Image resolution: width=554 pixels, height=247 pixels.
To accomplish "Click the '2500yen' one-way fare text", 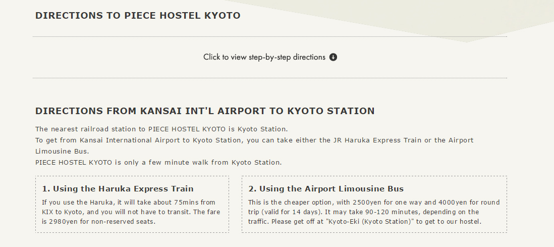I will pyautogui.click(x=366, y=203).
